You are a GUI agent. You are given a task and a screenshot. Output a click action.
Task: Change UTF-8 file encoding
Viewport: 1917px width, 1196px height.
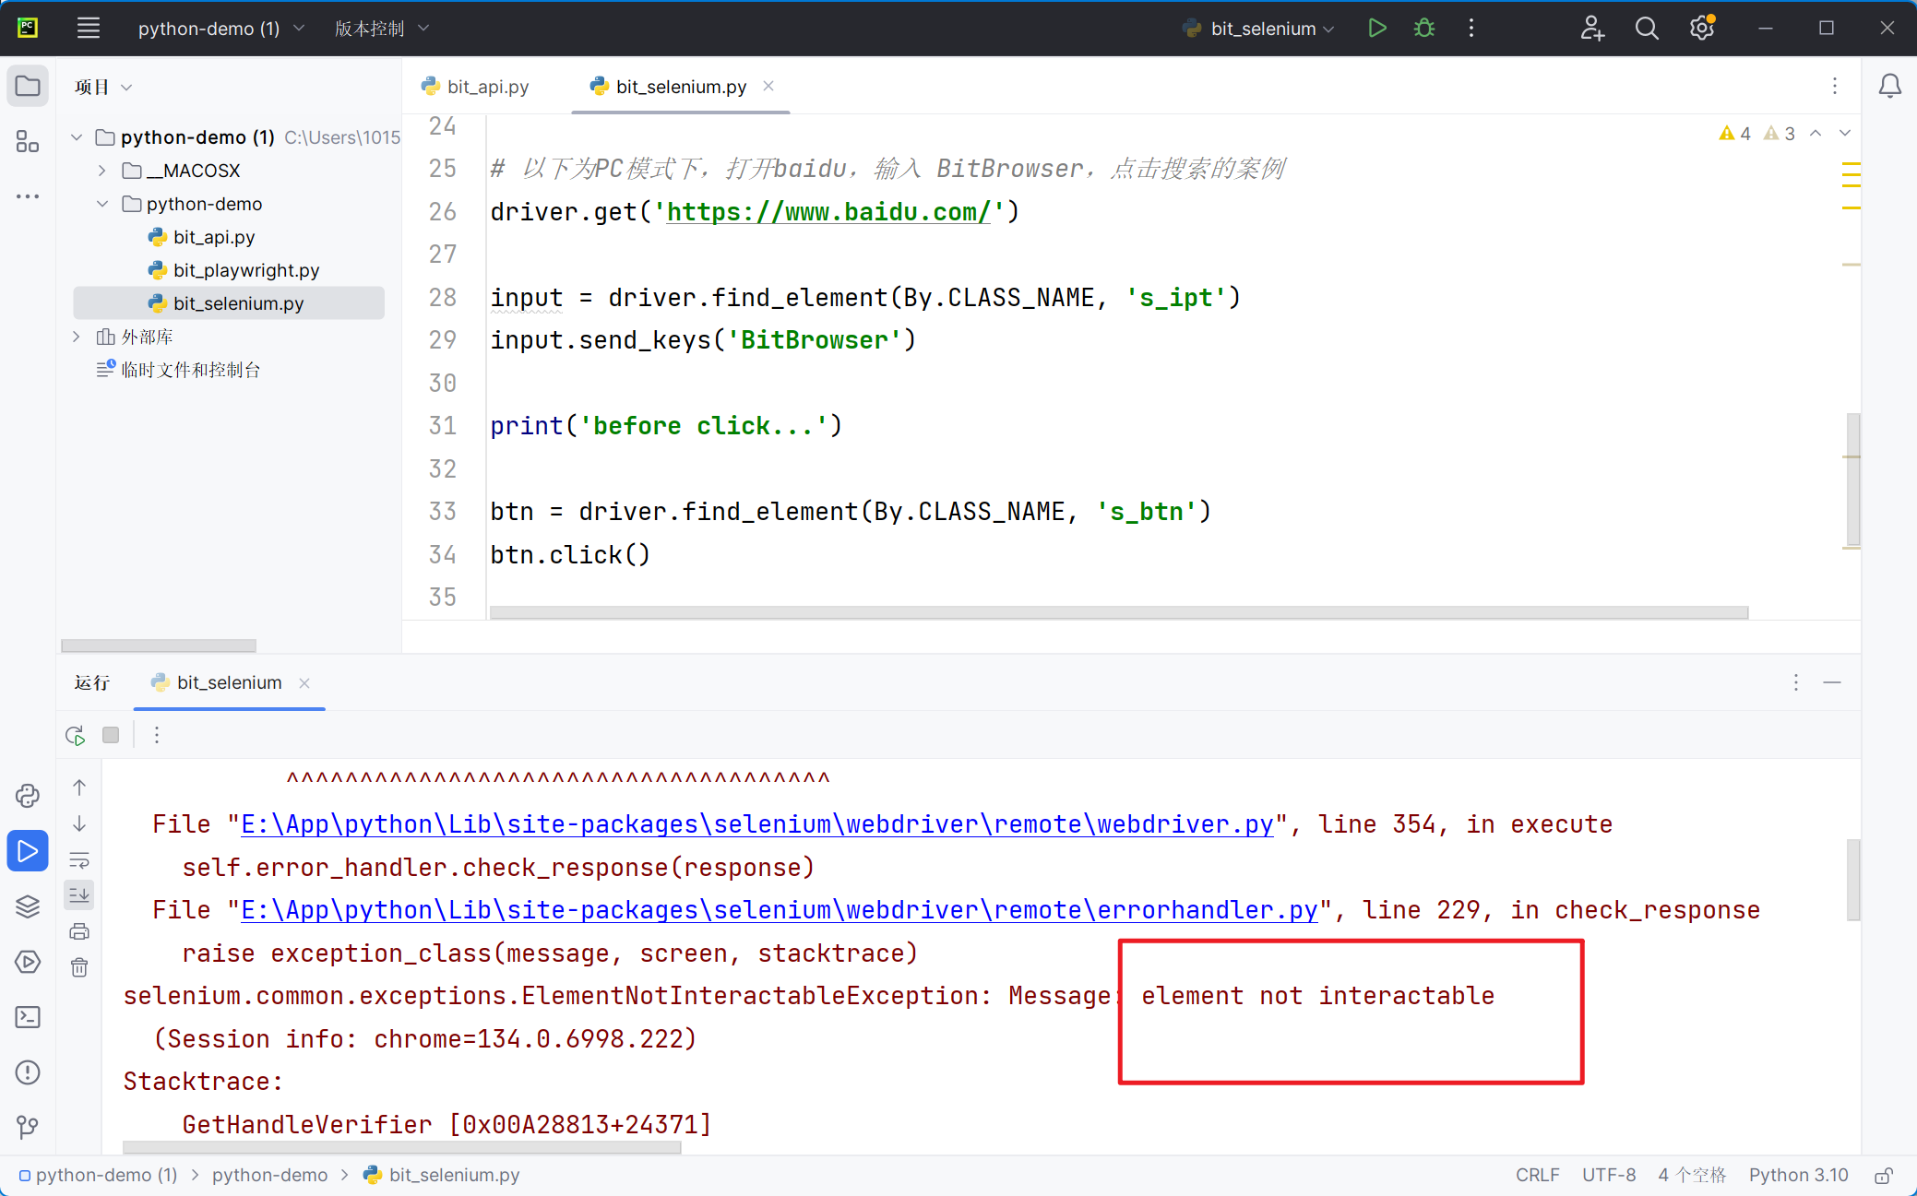[1609, 1175]
